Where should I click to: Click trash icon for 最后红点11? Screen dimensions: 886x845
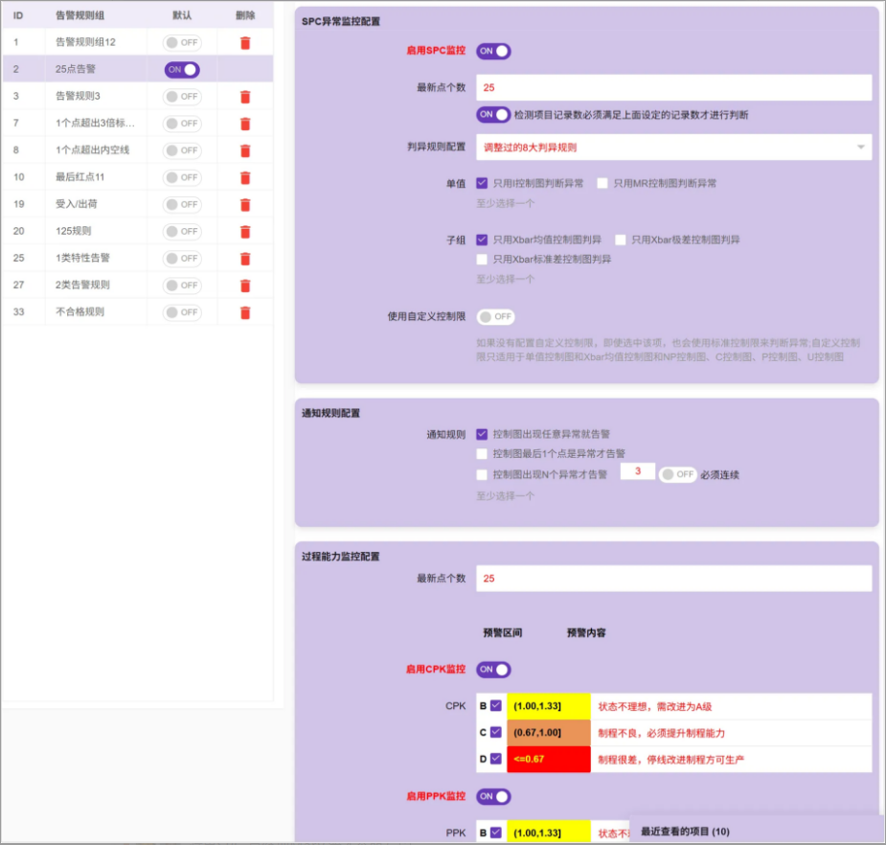pyautogui.click(x=245, y=177)
